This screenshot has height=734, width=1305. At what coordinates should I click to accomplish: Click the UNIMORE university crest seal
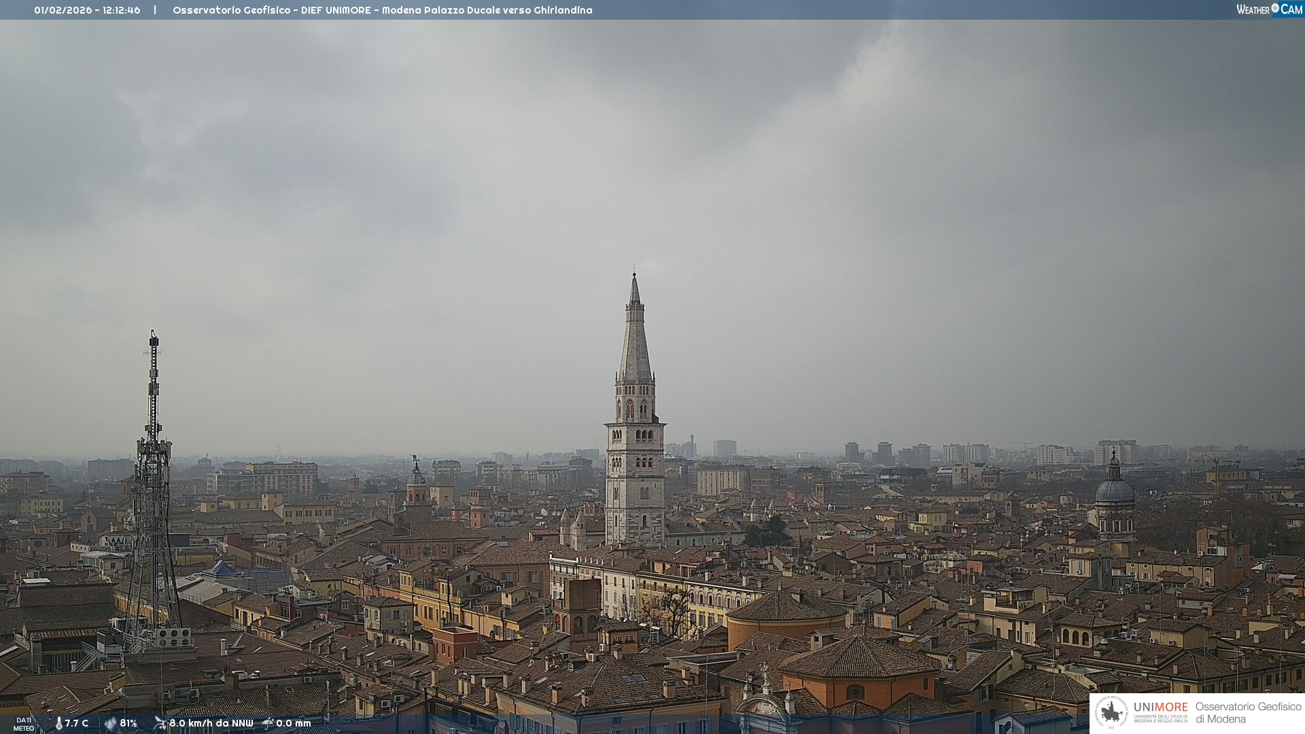[1111, 713]
